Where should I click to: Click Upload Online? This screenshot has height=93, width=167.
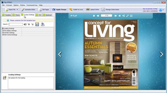[93, 10]
